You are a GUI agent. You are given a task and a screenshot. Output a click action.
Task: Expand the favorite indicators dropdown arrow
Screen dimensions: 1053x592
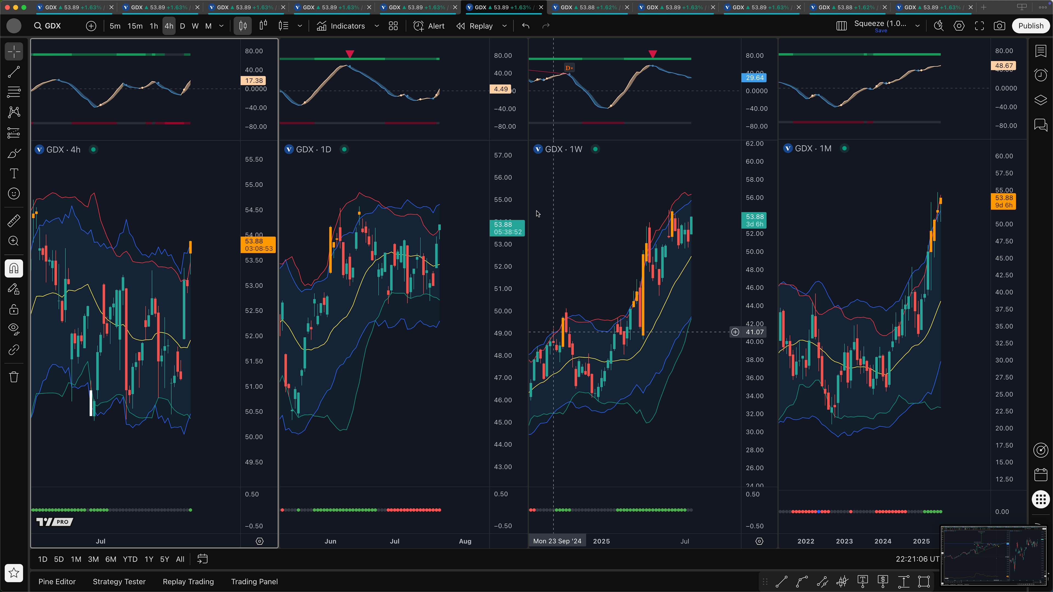(x=377, y=26)
